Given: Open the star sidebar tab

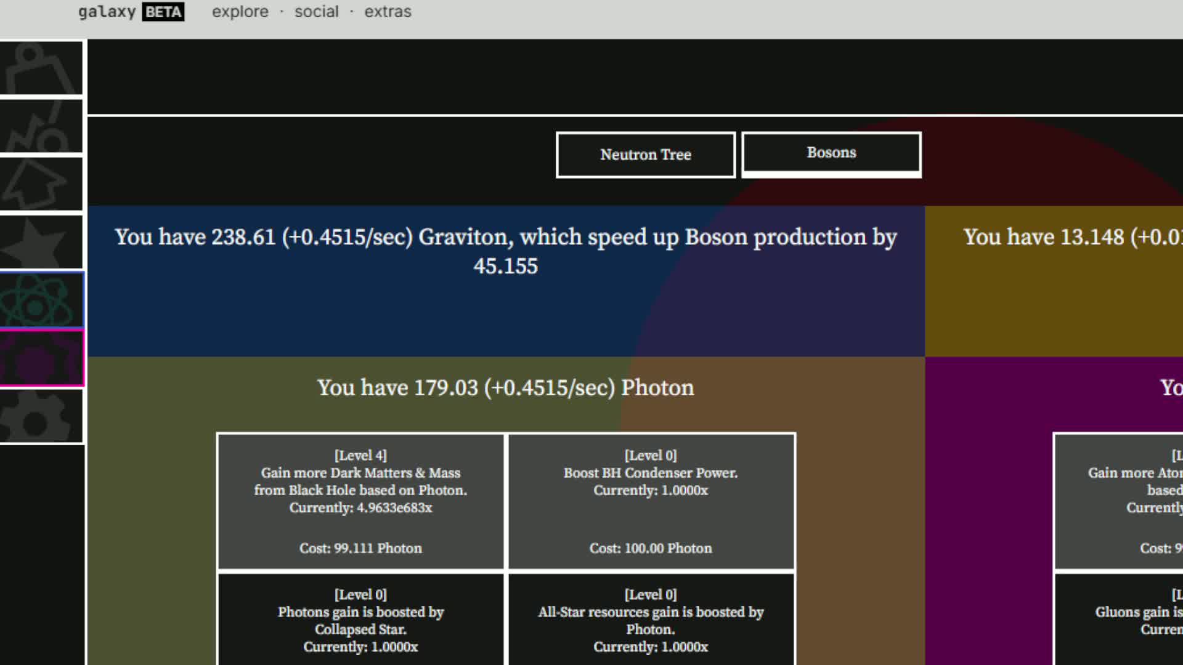Looking at the screenshot, I should click(x=41, y=242).
